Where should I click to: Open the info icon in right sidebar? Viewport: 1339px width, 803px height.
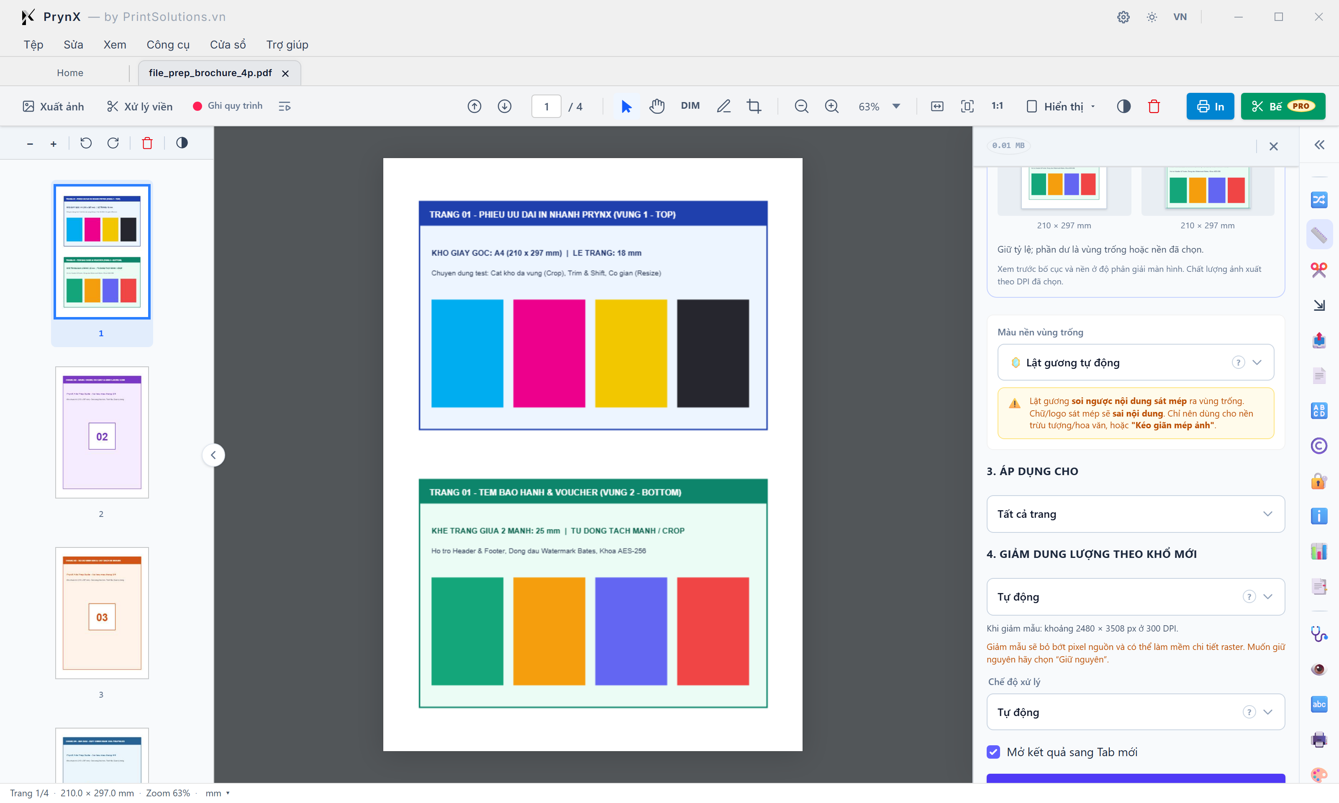[x=1318, y=516]
